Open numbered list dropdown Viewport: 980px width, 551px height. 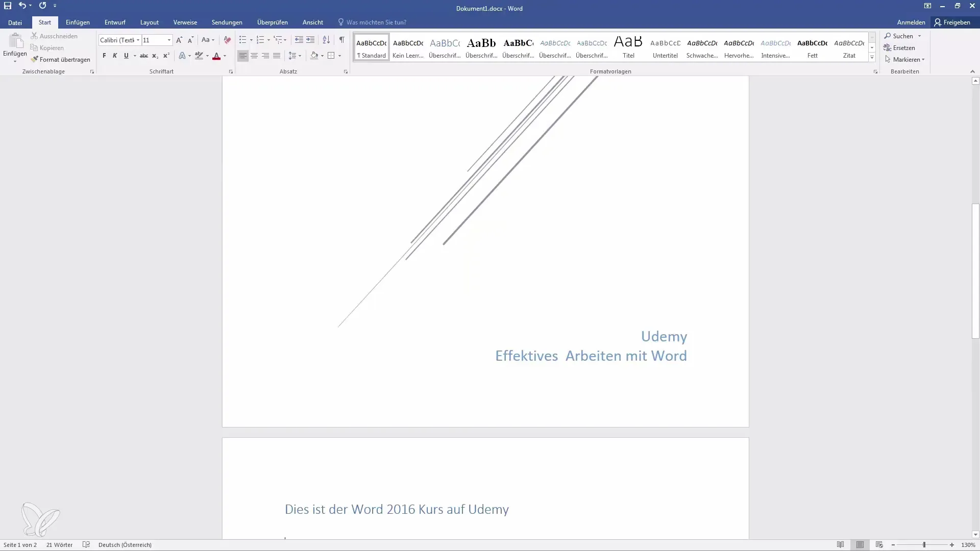[268, 40]
